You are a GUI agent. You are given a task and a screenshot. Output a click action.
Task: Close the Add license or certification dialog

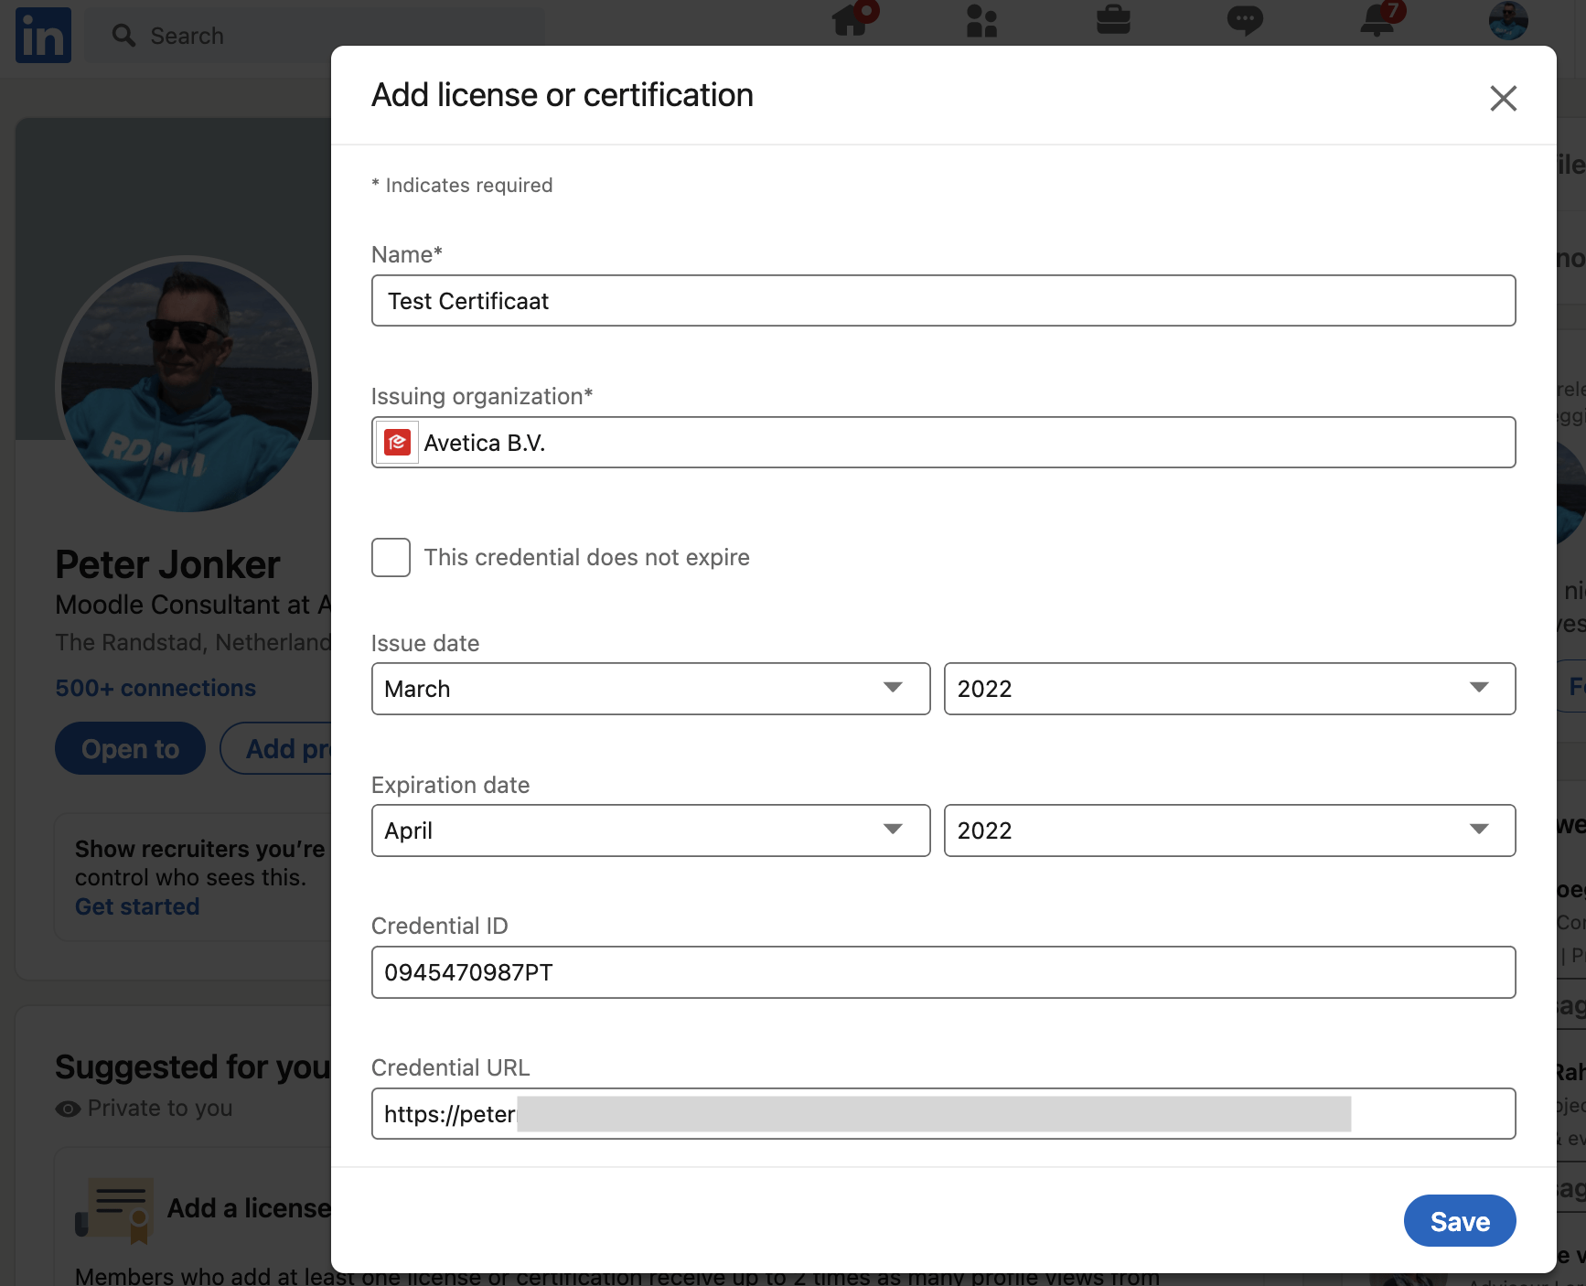coord(1503,98)
